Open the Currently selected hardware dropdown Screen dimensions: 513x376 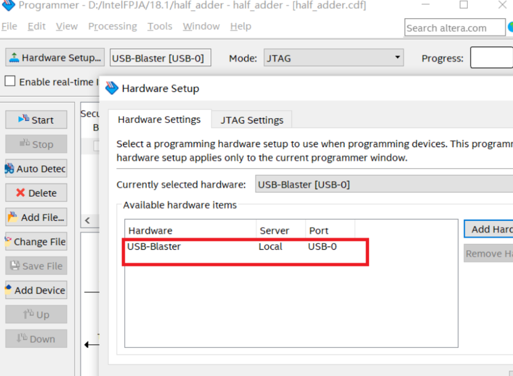pyautogui.click(x=384, y=184)
